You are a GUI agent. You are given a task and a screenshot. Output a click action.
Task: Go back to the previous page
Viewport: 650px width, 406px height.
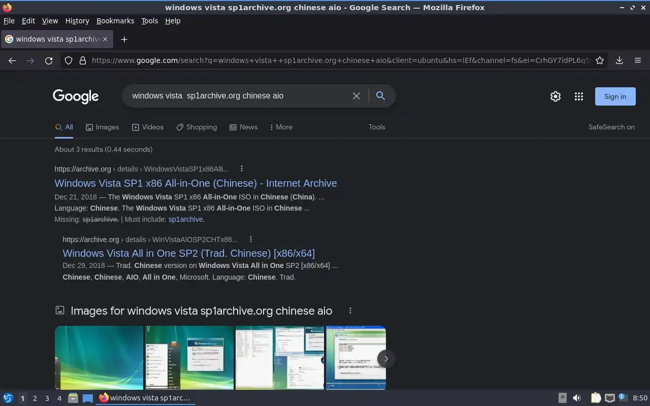pyautogui.click(x=12, y=60)
